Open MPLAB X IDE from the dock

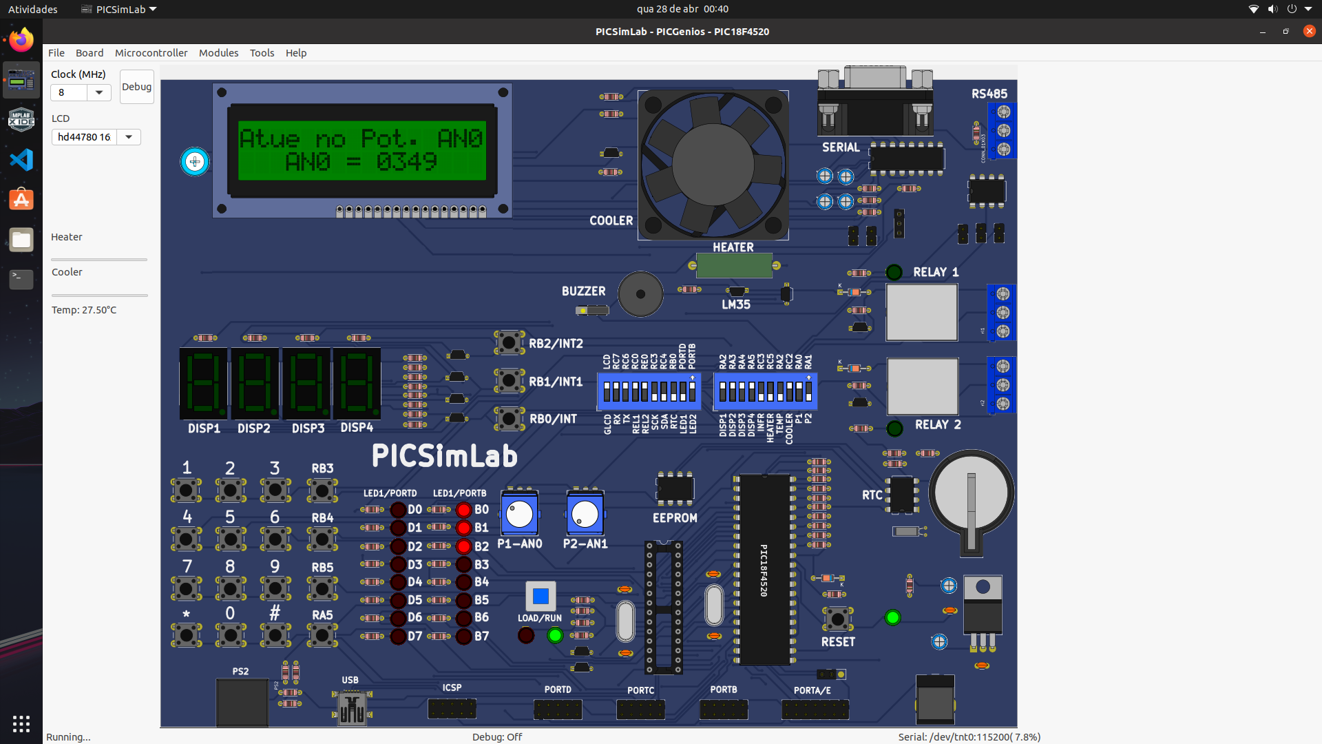point(21,120)
